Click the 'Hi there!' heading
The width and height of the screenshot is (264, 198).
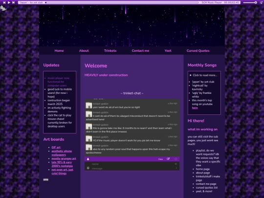196,121
